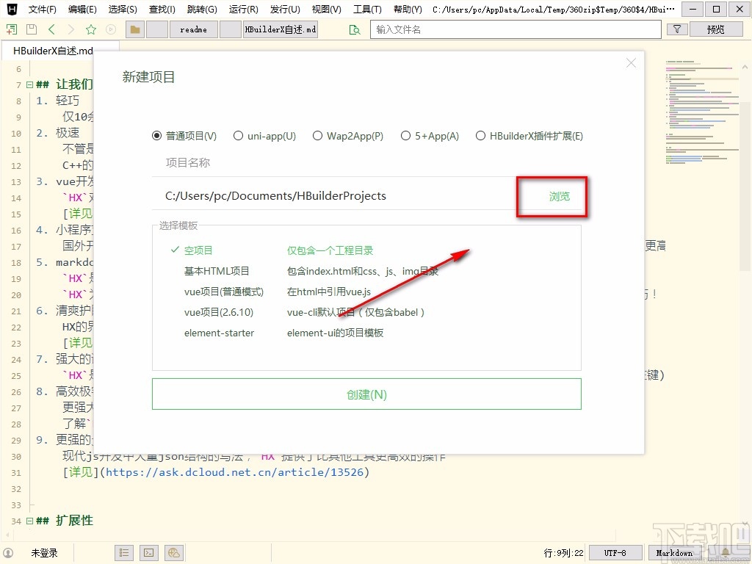Click the star bookmark icon
Viewport: 752px width, 564px height.
pyautogui.click(x=90, y=29)
